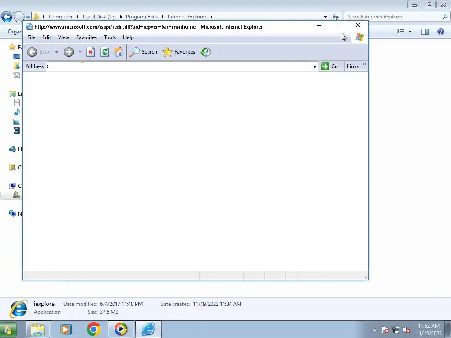451x338 pixels.
Task: Change view icon in Explorer toolbar
Action: pos(401,32)
